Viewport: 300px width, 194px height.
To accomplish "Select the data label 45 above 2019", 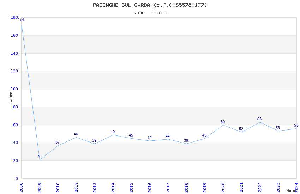I will coord(204,135).
